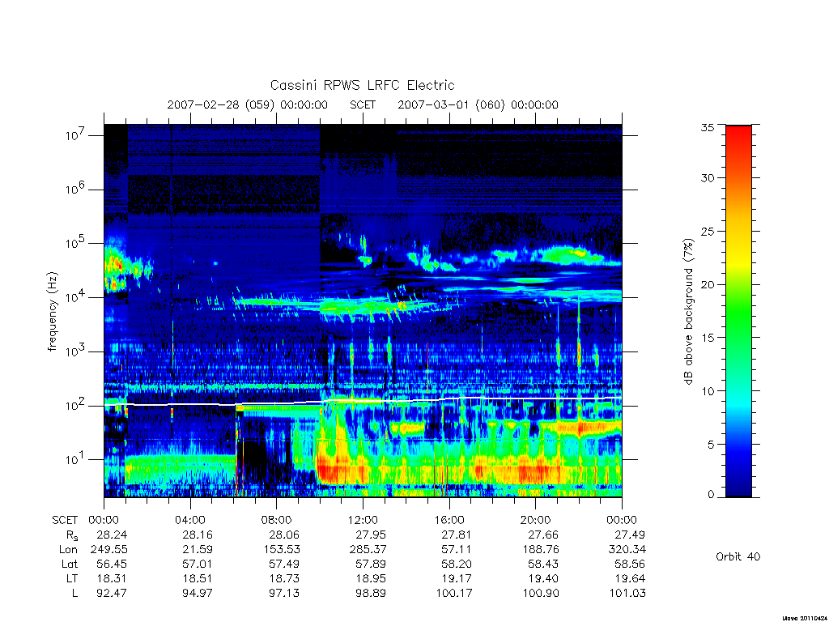
Task: Select the Lon value "153.53"
Action: click(281, 550)
